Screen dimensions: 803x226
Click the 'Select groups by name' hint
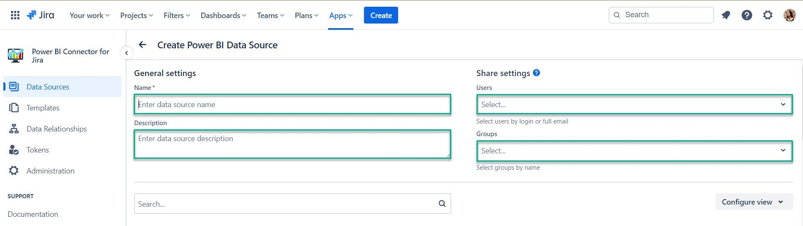pos(508,168)
